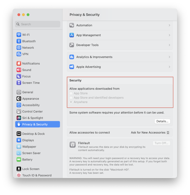Open the Developer Tools settings row
Image resolution: width=190 pixels, height=195 pixels.
coord(120,45)
